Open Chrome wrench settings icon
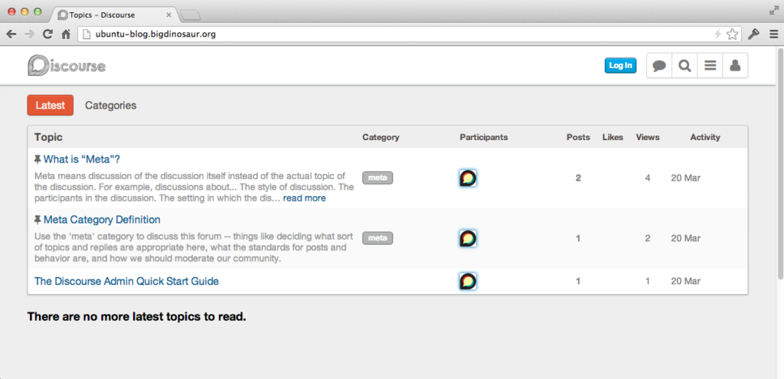Image resolution: width=784 pixels, height=379 pixels. (x=753, y=34)
